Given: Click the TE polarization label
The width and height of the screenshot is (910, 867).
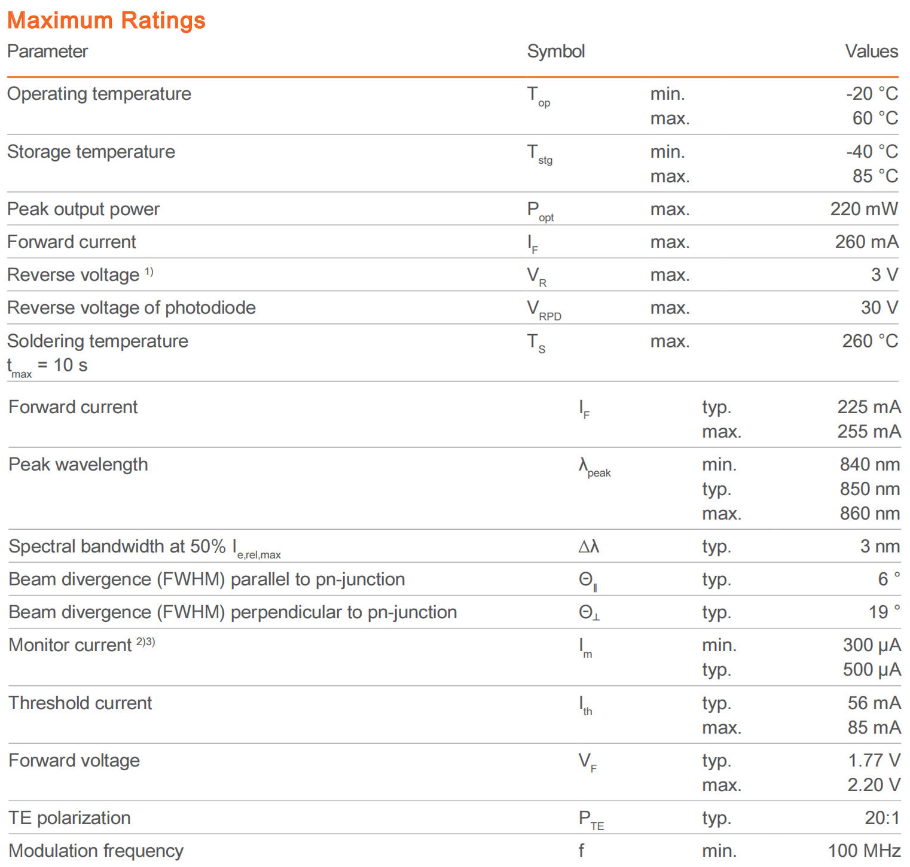Looking at the screenshot, I should (x=69, y=818).
